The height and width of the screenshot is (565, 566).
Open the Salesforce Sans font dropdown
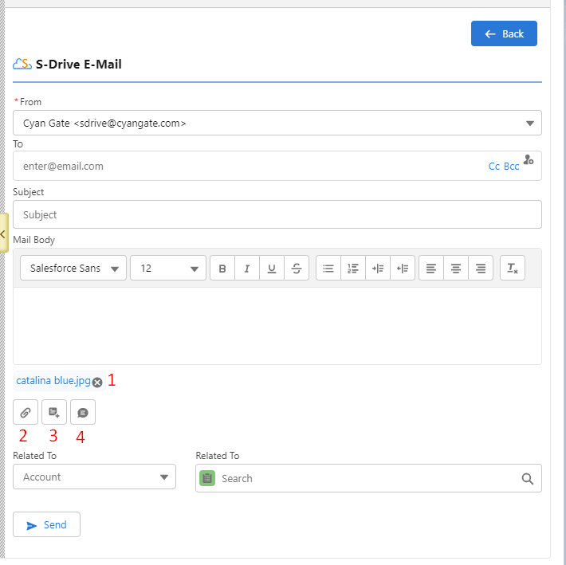(73, 269)
